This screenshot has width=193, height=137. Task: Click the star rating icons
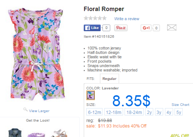tap(95, 18)
